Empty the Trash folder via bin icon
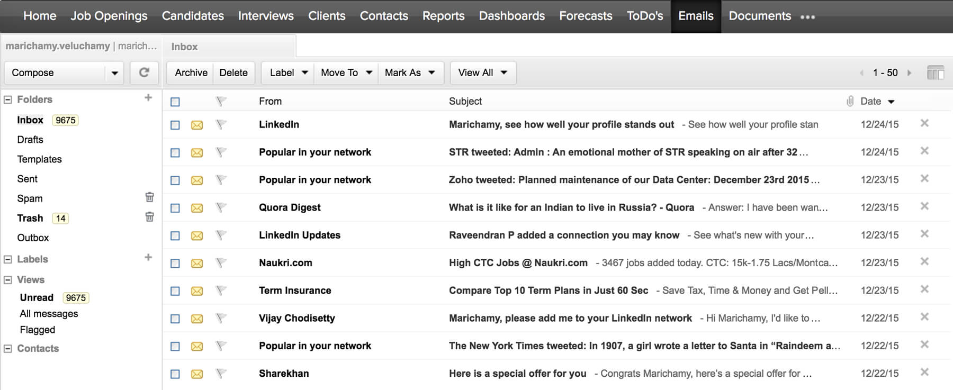The image size is (953, 390). point(150,217)
